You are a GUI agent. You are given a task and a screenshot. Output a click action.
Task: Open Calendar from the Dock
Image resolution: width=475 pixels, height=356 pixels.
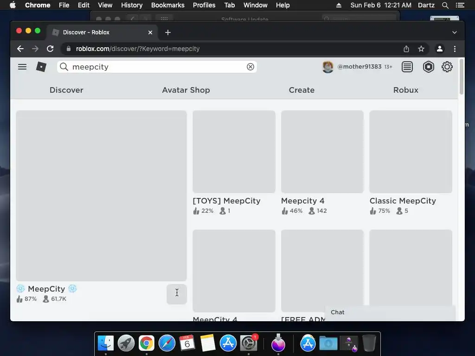pyautogui.click(x=187, y=343)
